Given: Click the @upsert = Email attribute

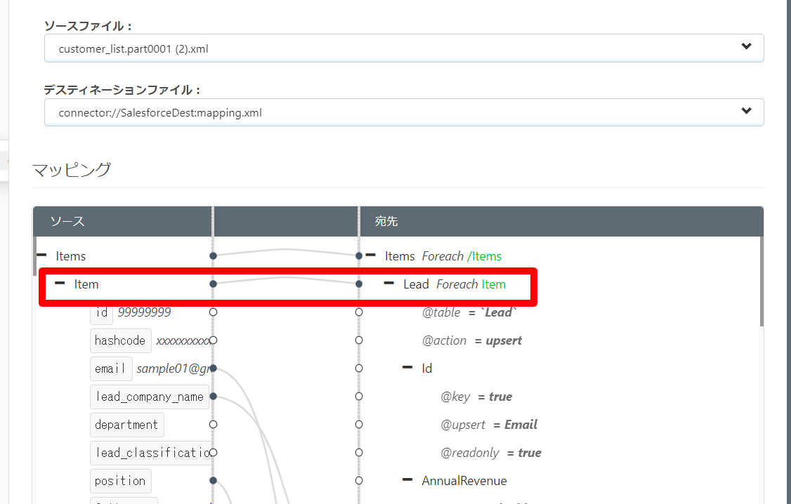Looking at the screenshot, I should click(x=489, y=425).
